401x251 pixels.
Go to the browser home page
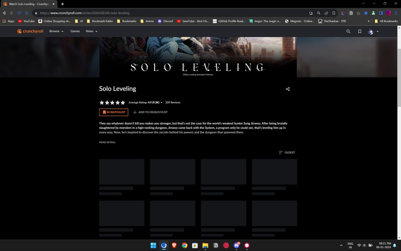pos(27,13)
